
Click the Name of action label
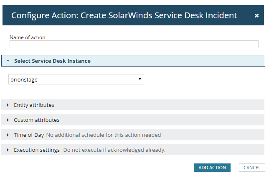tap(28, 37)
